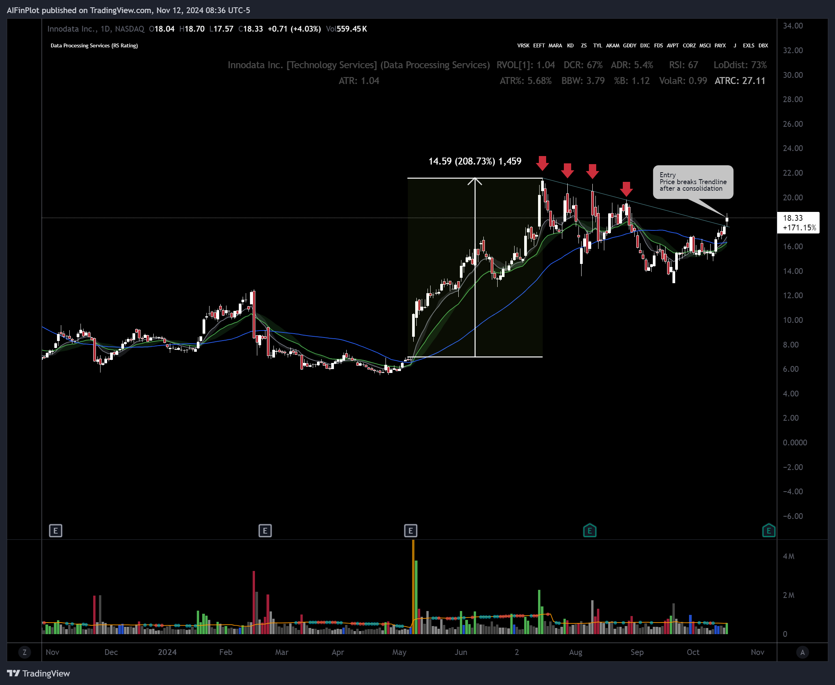This screenshot has height=685, width=835.
Task: Click the TradingView logo
Action: [x=38, y=673]
